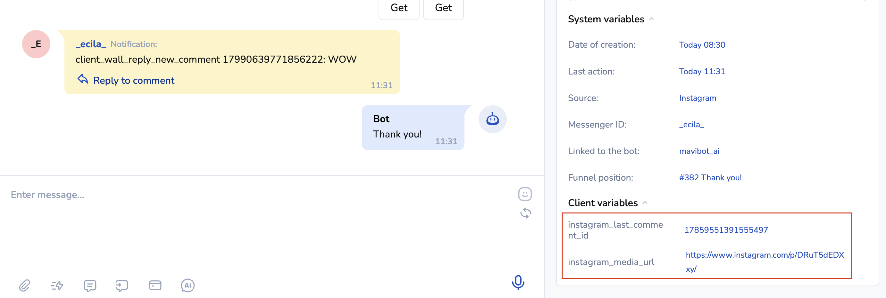Click the instagram_last_comment_id value
The width and height of the screenshot is (886, 298).
(x=726, y=230)
